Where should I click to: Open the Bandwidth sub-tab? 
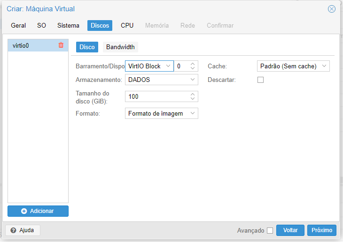point(120,47)
